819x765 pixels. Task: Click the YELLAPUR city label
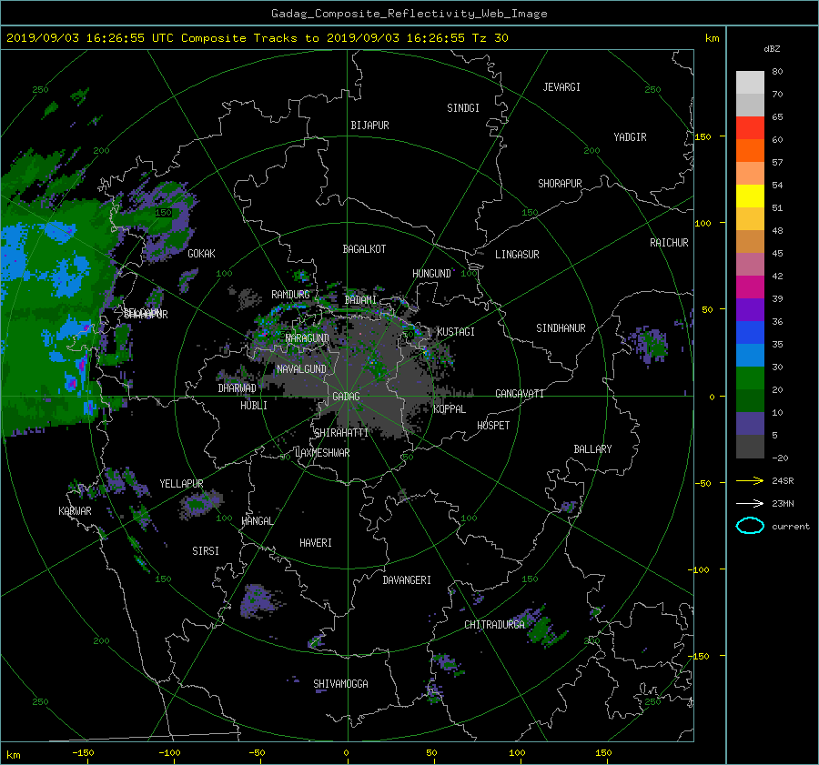[x=181, y=484]
